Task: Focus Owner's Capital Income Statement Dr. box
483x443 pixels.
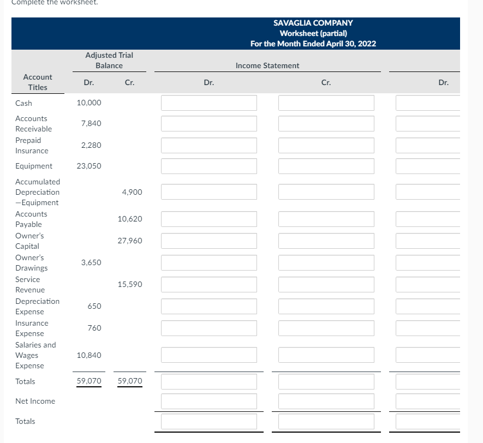Action: coord(209,241)
